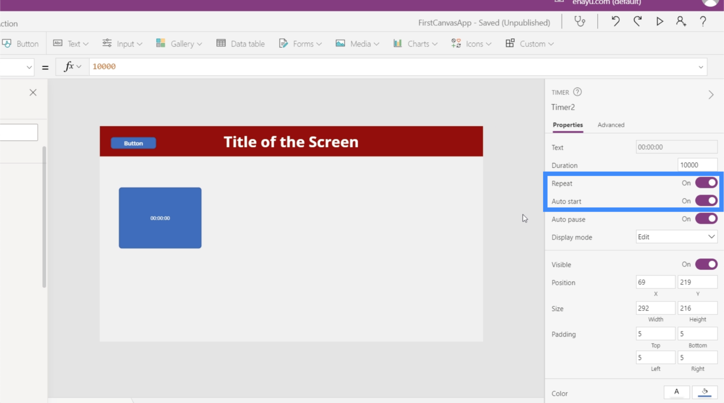Open the Input controls menu
This screenshot has width=724, height=403.
pos(122,43)
